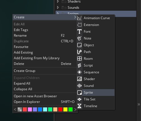Pick the cyan colour swatch
141x121 pixels.
pyautogui.click(x=45, y=109)
